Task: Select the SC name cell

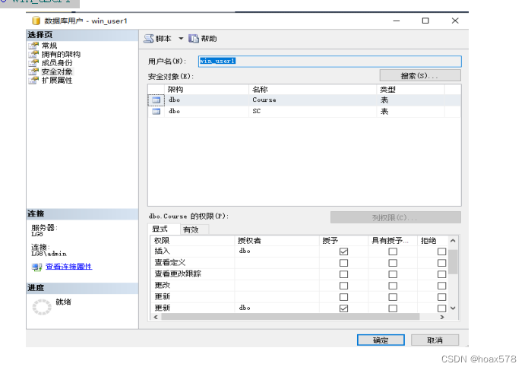Action: coord(313,111)
